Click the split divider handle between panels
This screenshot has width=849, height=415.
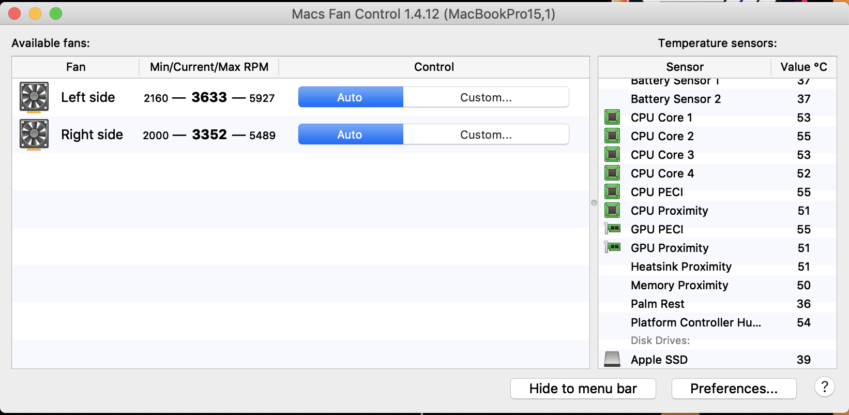tap(594, 203)
